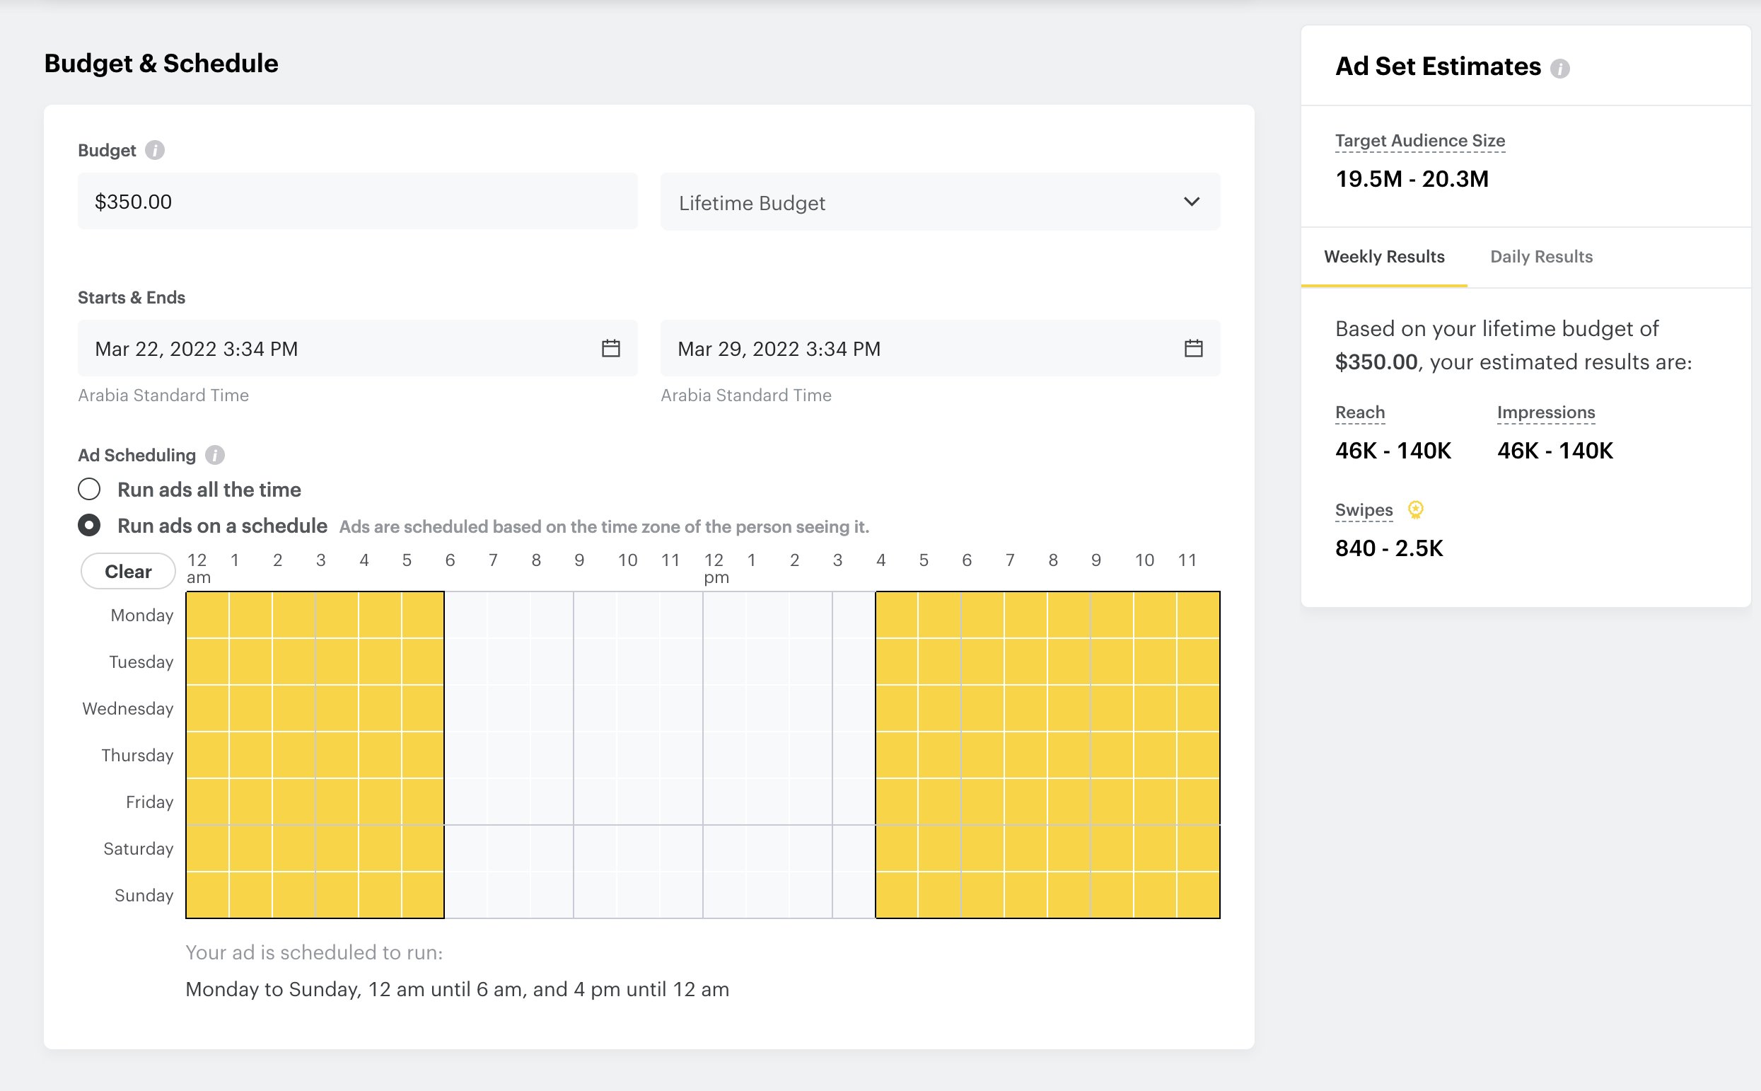Click the 12 am column header
This screenshot has height=1091, width=1761.
(198, 569)
